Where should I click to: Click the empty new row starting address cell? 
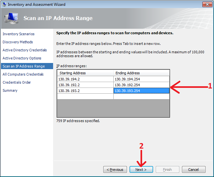point(85,97)
